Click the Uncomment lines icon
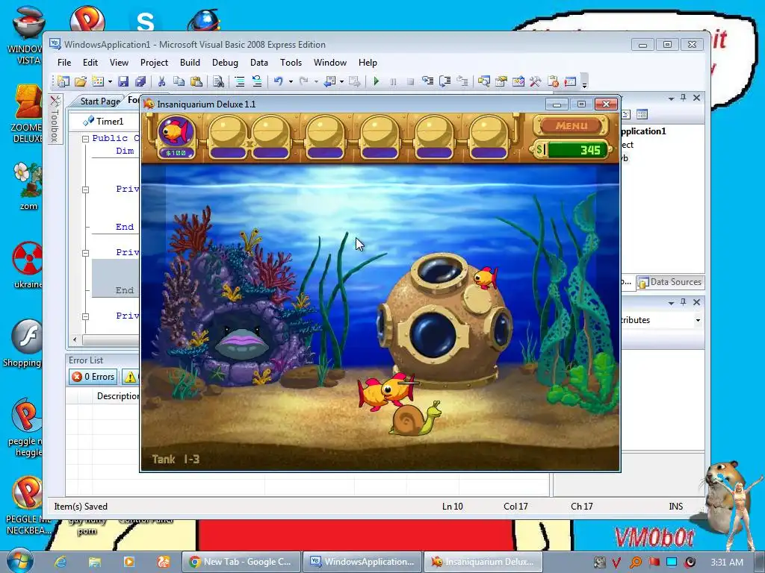The width and height of the screenshot is (765, 573). (x=257, y=81)
